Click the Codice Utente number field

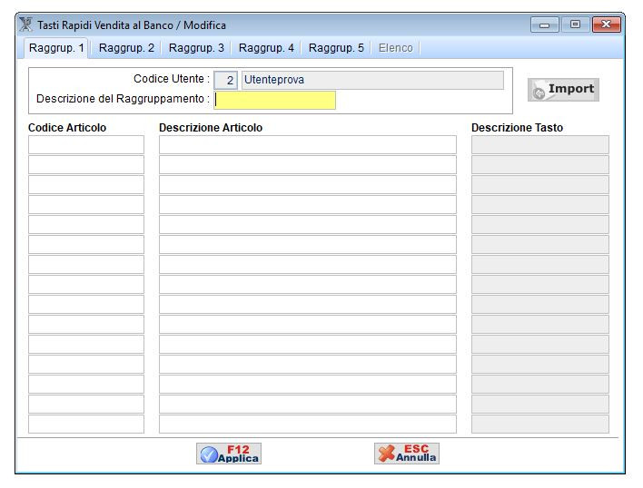226,81
